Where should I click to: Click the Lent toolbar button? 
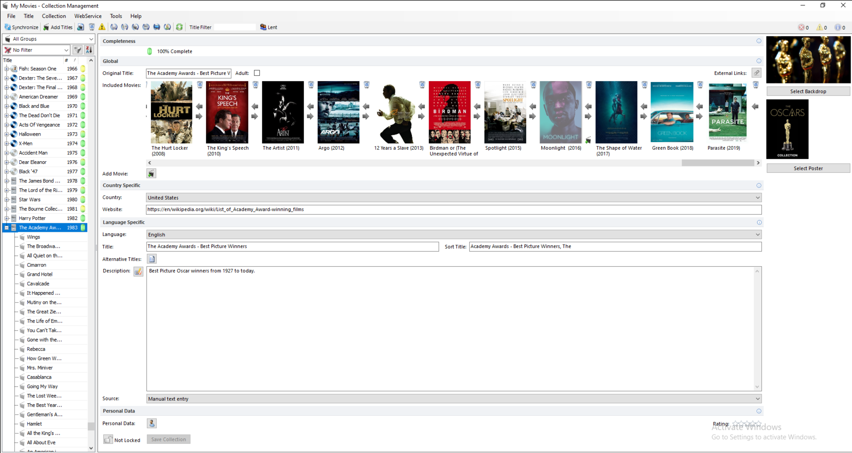[x=269, y=27]
